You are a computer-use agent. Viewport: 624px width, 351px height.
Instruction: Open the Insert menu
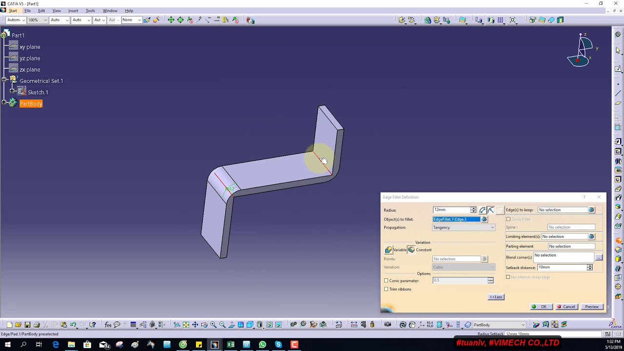[x=73, y=11]
